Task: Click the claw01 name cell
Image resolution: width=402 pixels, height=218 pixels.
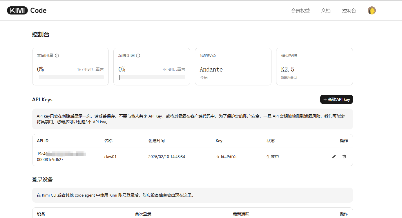Action: [x=110, y=157]
